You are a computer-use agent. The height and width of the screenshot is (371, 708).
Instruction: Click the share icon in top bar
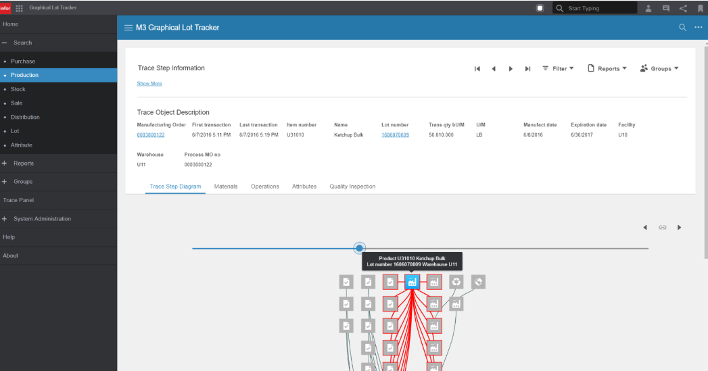(x=683, y=8)
